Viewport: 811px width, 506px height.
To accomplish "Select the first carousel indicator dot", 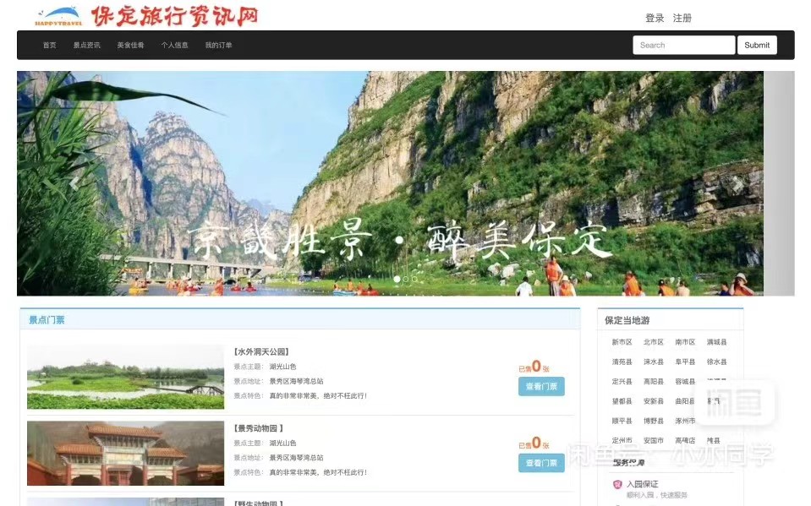I will pyautogui.click(x=397, y=279).
